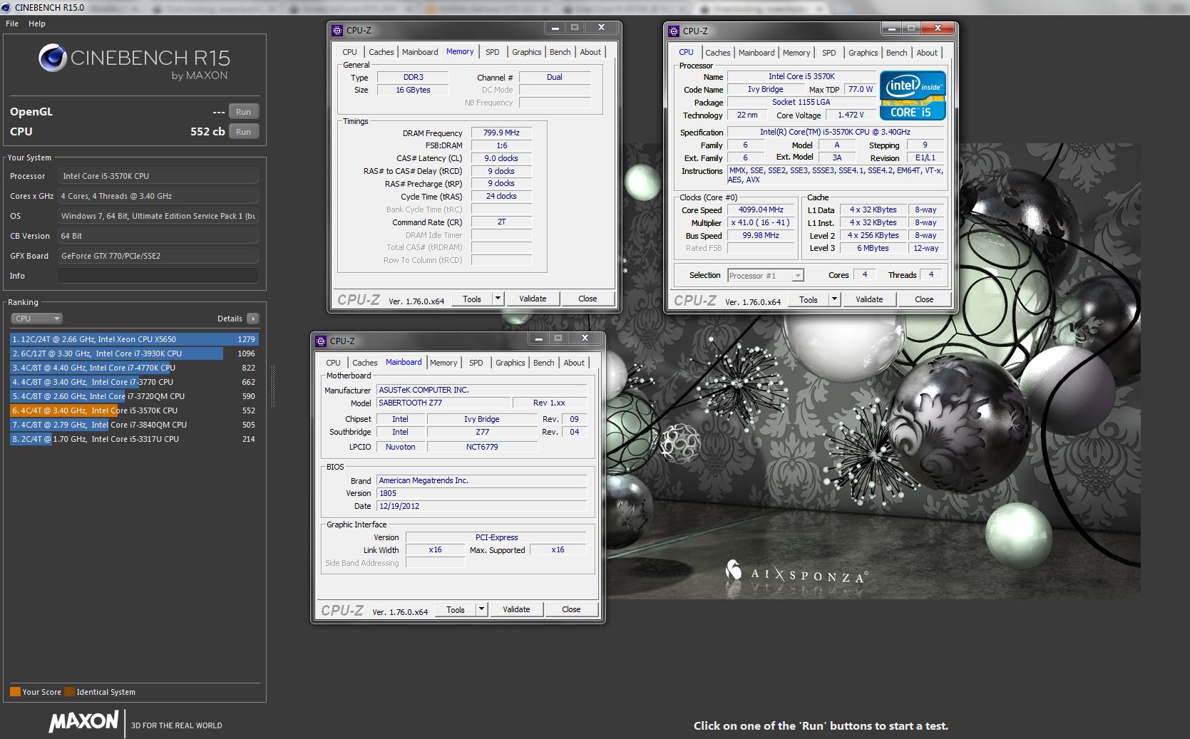Click BIOS date 12/19/2012
1190x739 pixels.
(481, 506)
